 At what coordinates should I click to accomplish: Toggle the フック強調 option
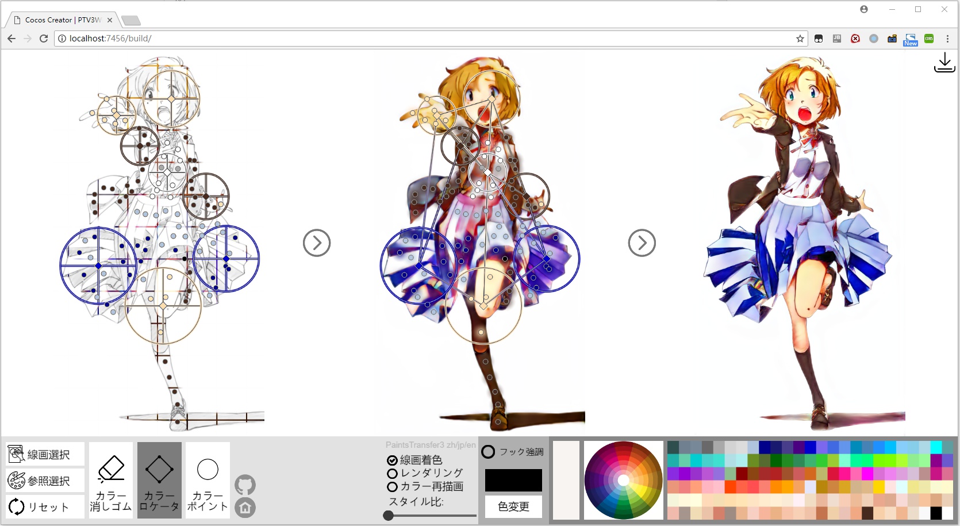[512, 452]
